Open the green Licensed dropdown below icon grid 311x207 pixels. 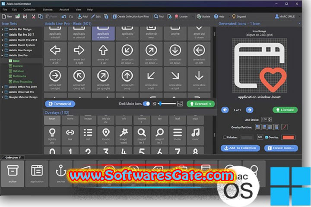coord(200,104)
